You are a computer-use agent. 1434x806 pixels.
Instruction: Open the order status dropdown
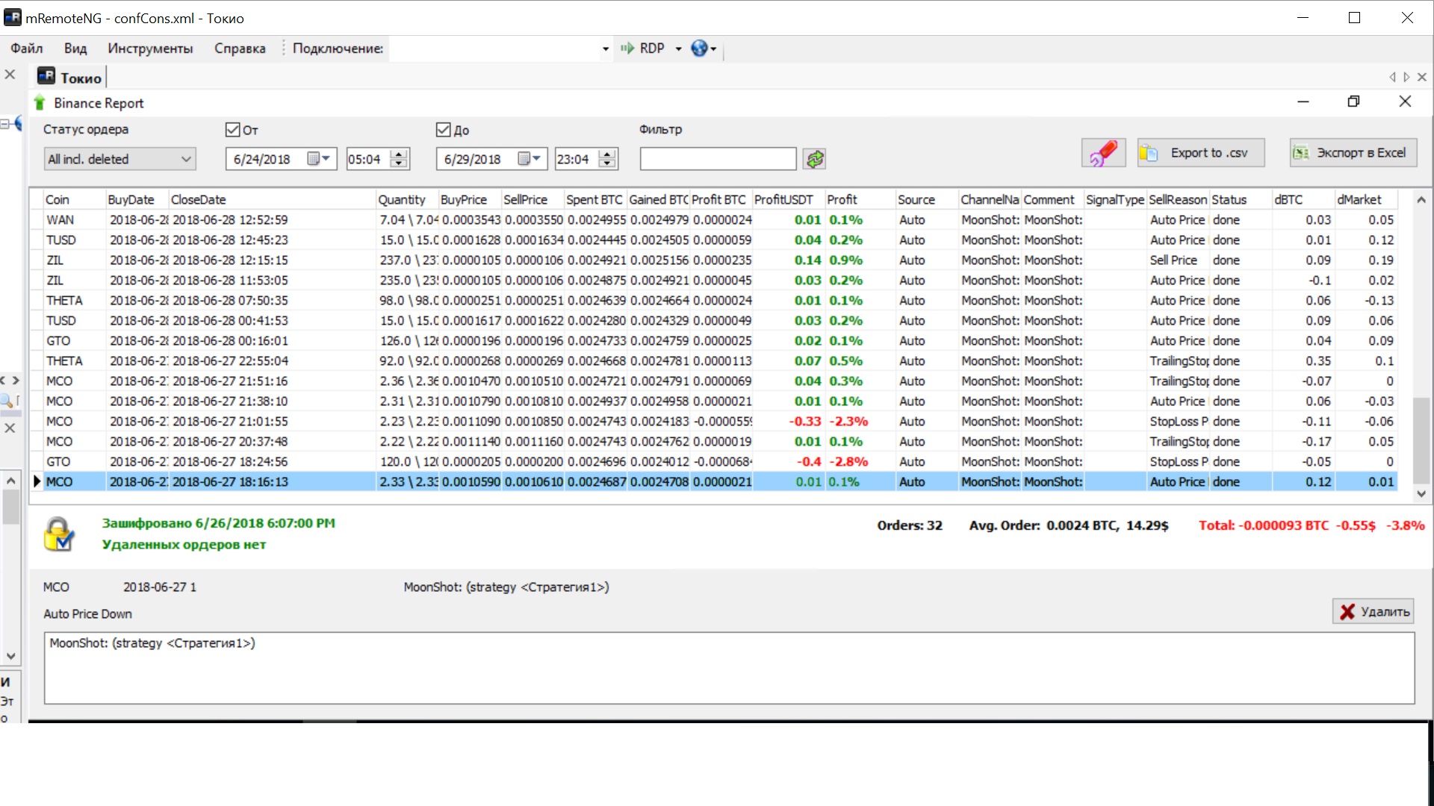click(x=187, y=159)
